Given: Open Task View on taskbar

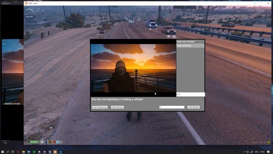Looking at the screenshot, I should [x=13, y=152].
